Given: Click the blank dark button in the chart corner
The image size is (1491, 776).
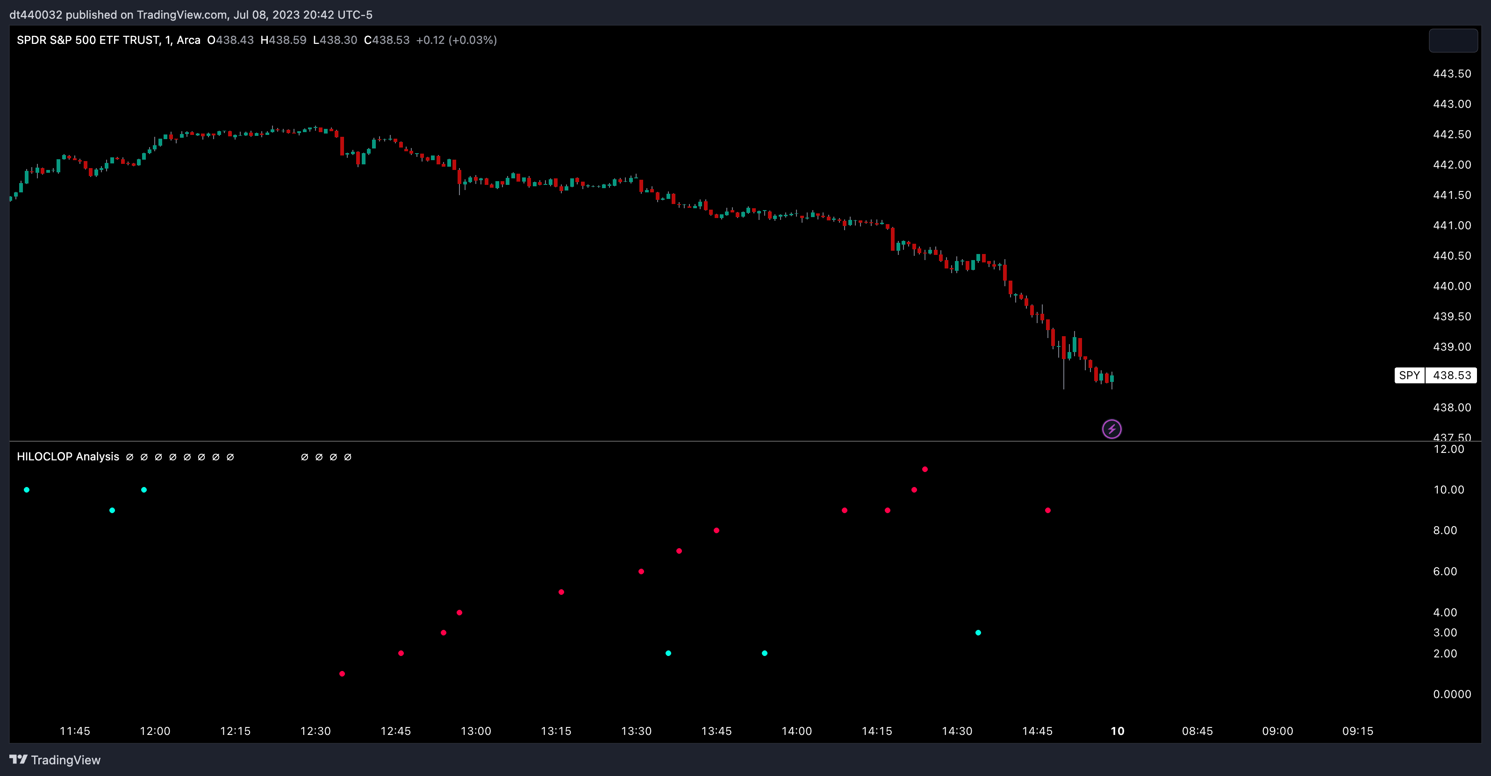Looking at the screenshot, I should click(1453, 41).
